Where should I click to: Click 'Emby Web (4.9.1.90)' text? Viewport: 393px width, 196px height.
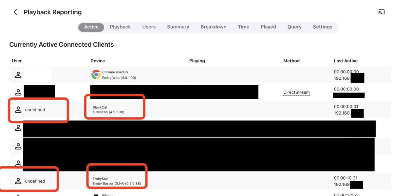click(119, 78)
